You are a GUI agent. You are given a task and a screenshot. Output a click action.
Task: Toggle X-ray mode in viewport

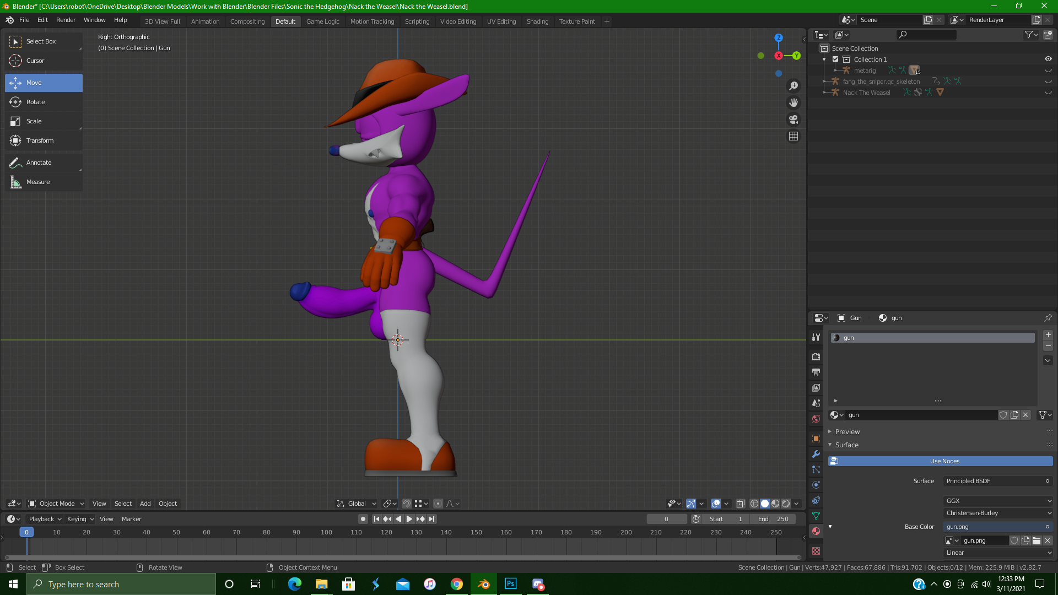click(x=741, y=504)
